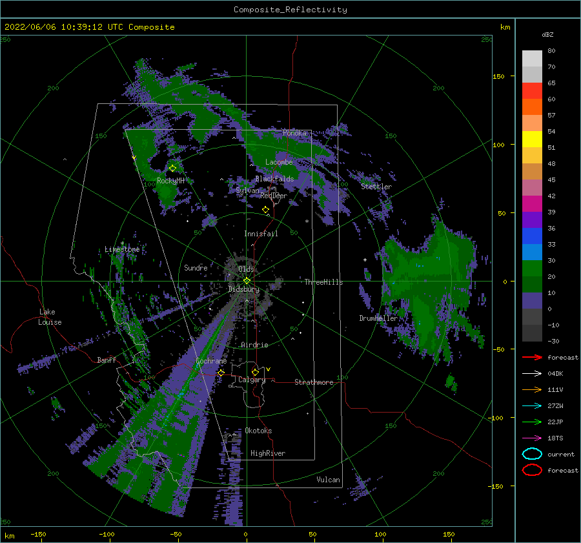
Task: Click the Blackfalds map label
Action: 274,179
